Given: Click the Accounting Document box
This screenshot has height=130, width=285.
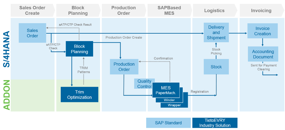Looking at the screenshot, I should click(x=263, y=54).
